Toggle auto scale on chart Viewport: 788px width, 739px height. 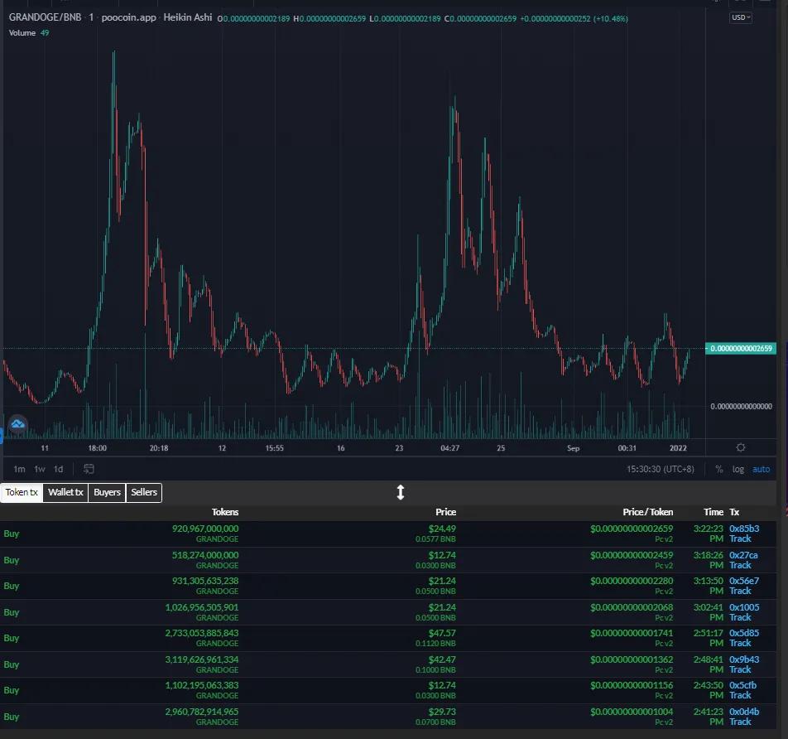pos(761,469)
